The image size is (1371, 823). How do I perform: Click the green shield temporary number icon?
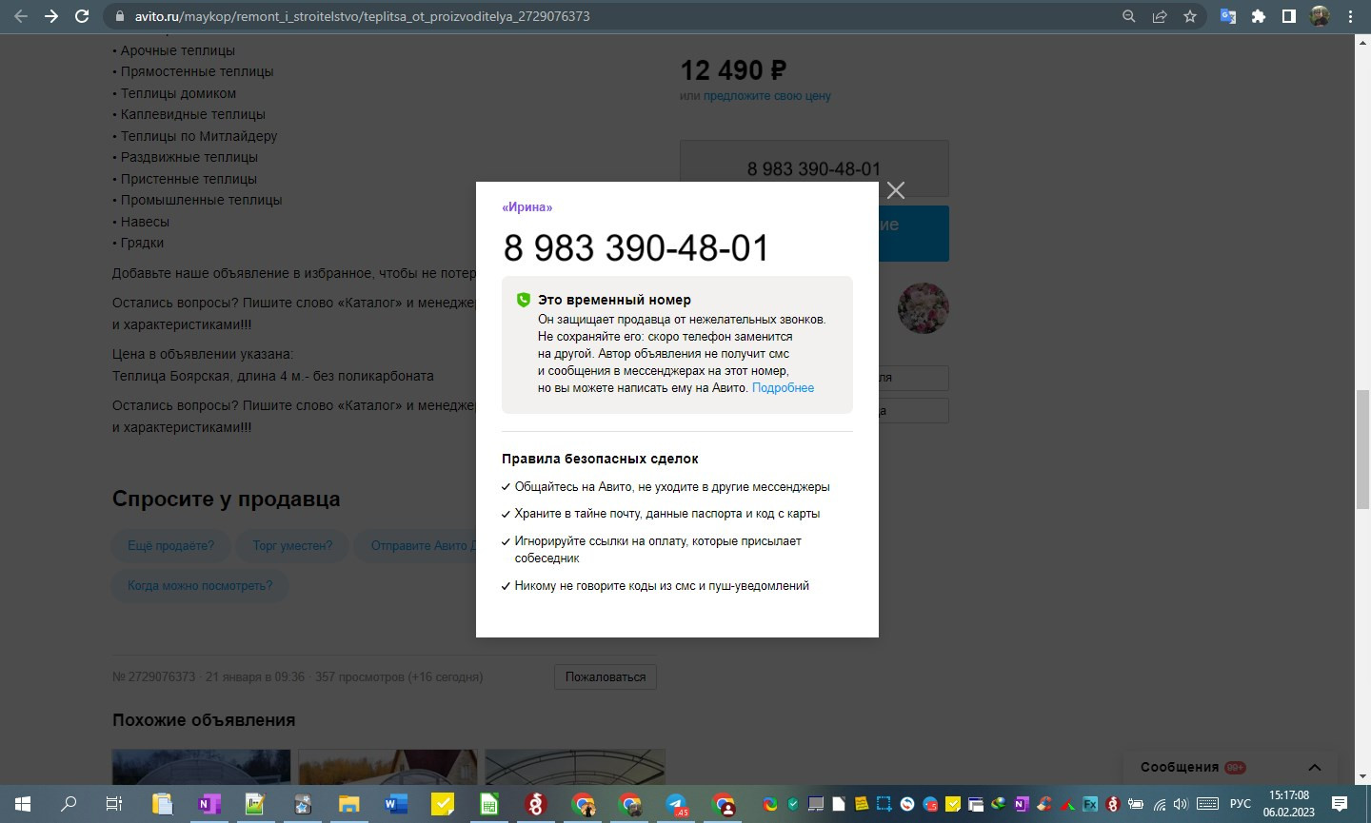tap(523, 300)
